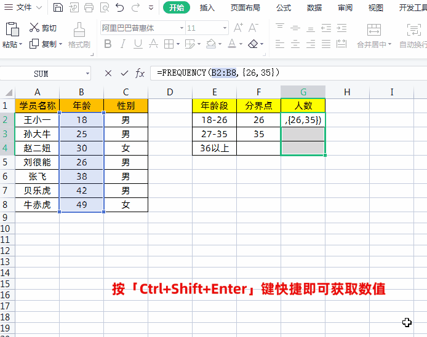Open the 文件 menu
This screenshot has height=337, width=427.
click(24, 7)
